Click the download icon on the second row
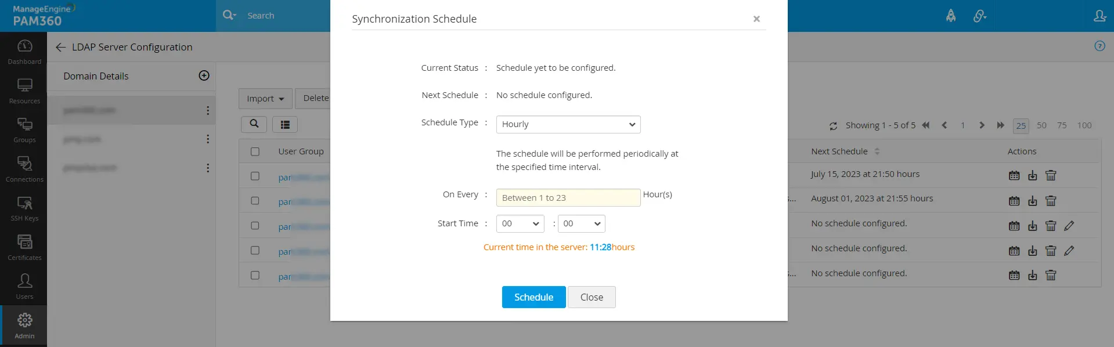 click(x=1032, y=201)
